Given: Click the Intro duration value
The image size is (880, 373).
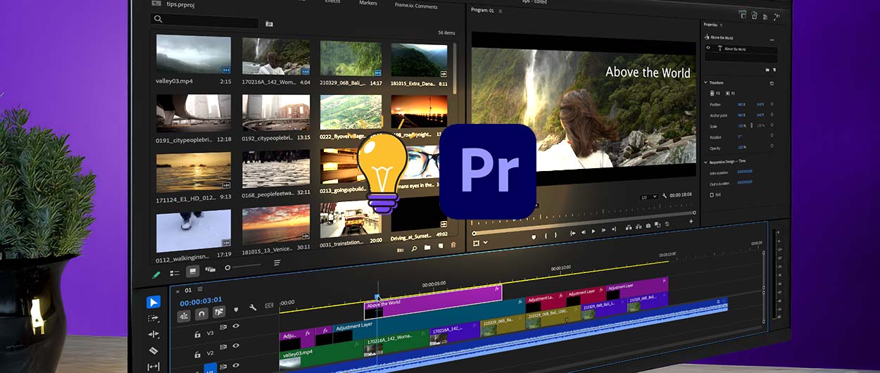Looking at the screenshot, I should (745, 171).
